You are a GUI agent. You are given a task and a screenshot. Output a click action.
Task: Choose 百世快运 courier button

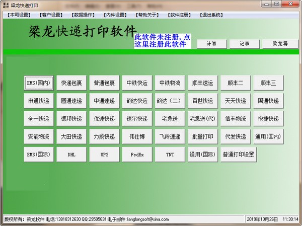pos(203,101)
